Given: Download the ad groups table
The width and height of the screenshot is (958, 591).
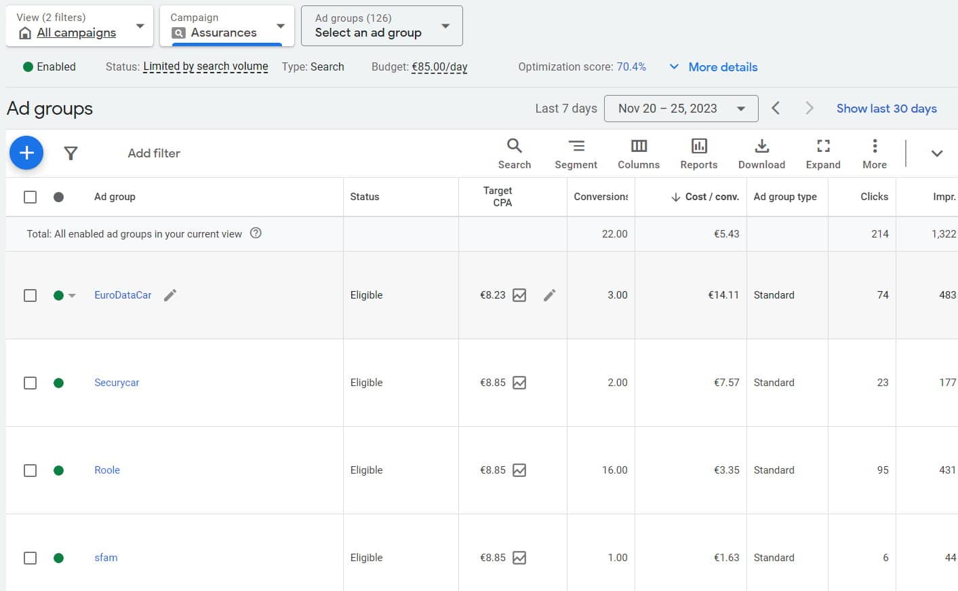Looking at the screenshot, I should pos(761,154).
